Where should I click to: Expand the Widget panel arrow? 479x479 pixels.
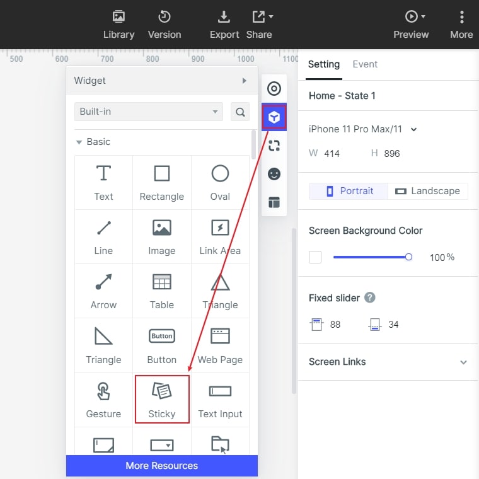[x=244, y=81]
